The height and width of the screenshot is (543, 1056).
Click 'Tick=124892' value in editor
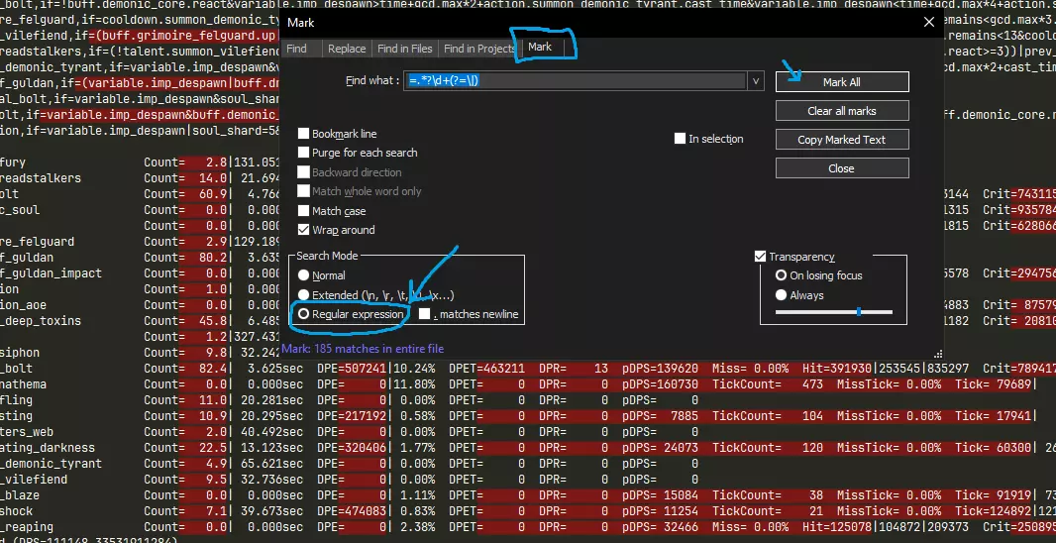993,511
